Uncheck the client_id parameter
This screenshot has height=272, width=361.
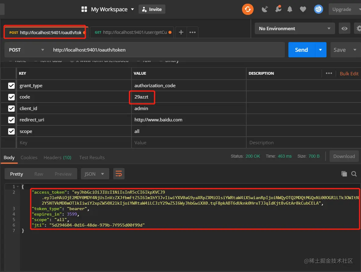[x=11, y=108]
